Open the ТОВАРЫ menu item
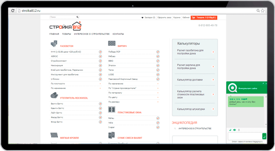Image resolution: width=275 pixels, height=151 pixels. tap(66, 34)
